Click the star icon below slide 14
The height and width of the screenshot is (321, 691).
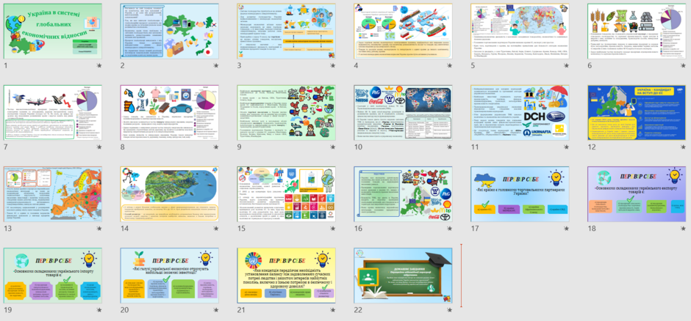tap(216, 229)
